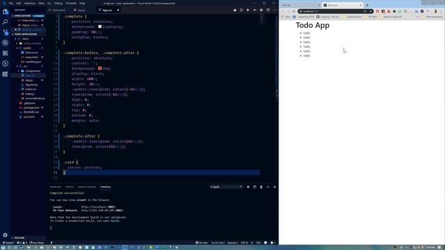Open the Selection menu
Viewport: 445px width, 250px height.
[x=29, y=3]
